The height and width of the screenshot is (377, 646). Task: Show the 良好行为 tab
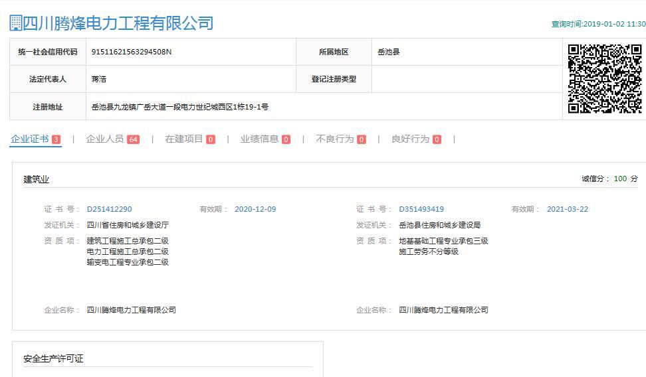click(410, 139)
